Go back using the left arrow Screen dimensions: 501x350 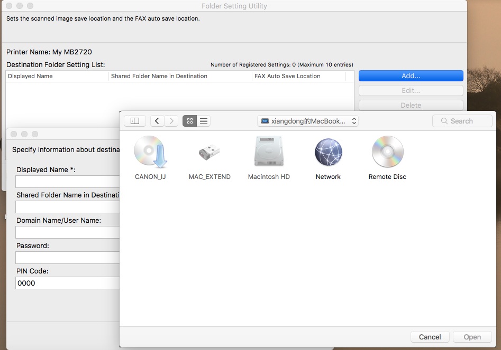(157, 120)
